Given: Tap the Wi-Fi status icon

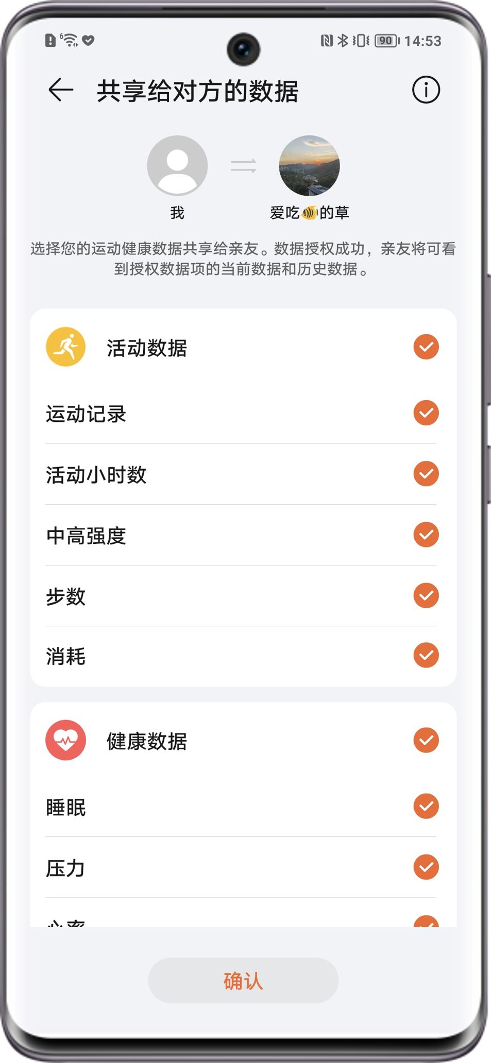Looking at the screenshot, I should (70, 40).
